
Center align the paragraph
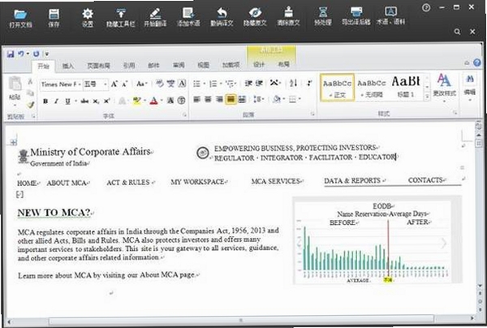[208, 99]
